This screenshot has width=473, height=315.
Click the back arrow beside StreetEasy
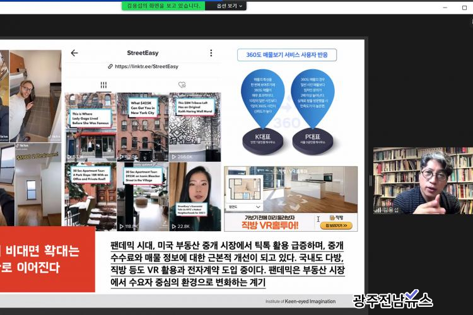[x=74, y=53]
